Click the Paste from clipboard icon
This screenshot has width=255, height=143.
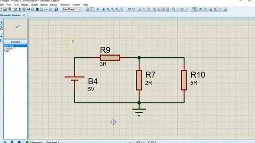pos(148,9)
